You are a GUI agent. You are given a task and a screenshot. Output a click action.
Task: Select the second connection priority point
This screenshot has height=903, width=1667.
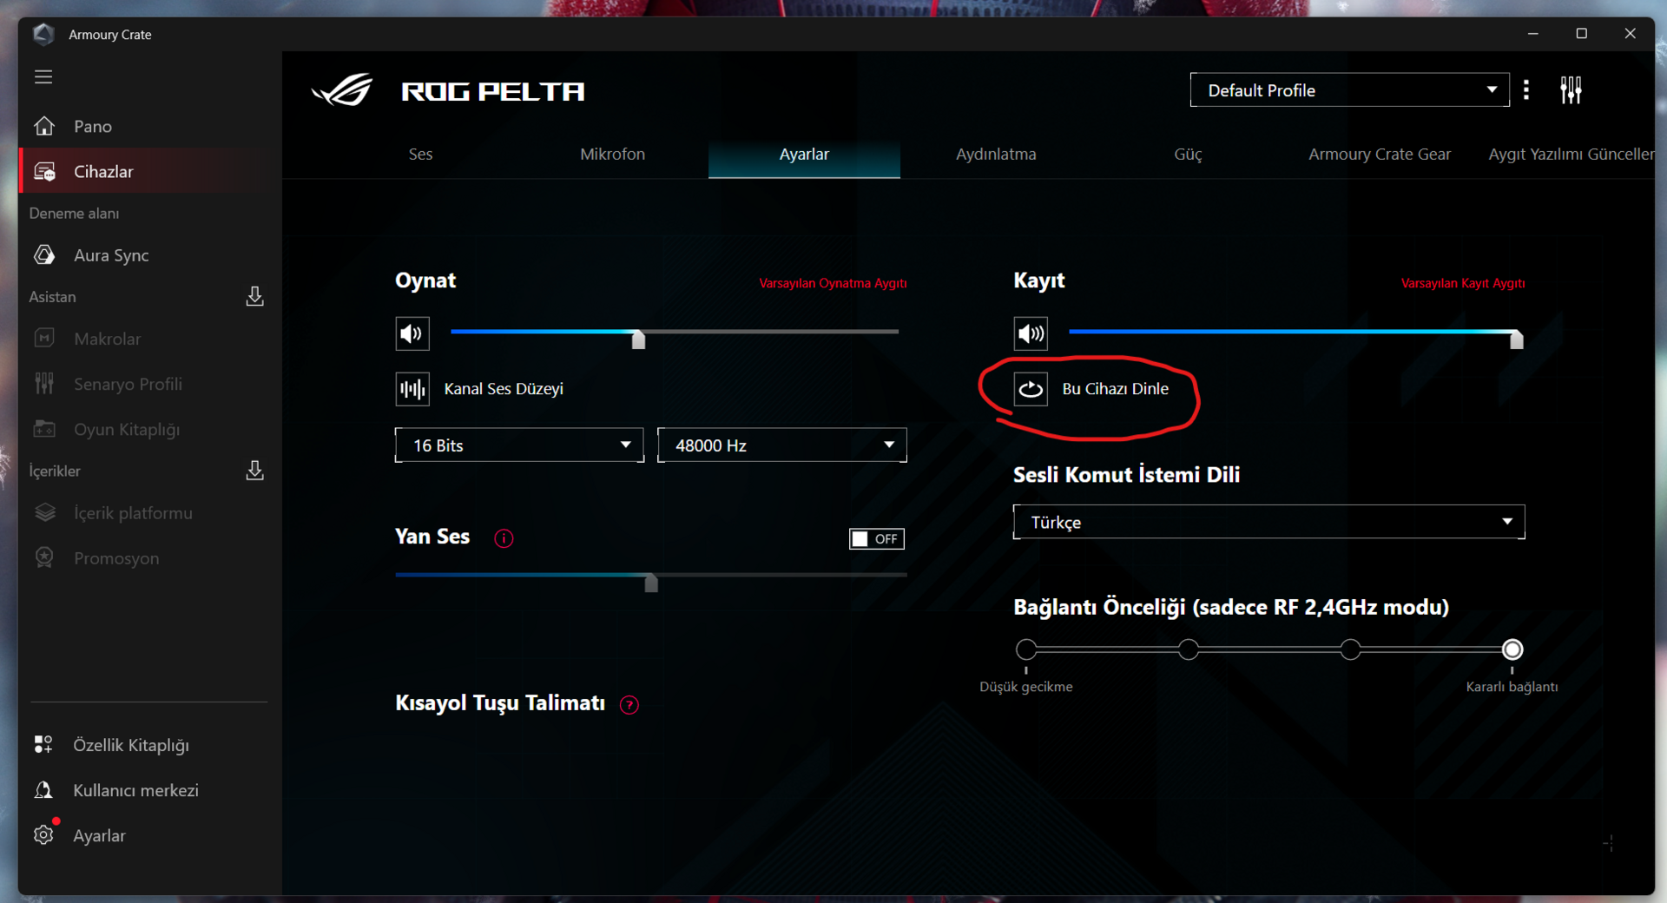tap(1189, 649)
